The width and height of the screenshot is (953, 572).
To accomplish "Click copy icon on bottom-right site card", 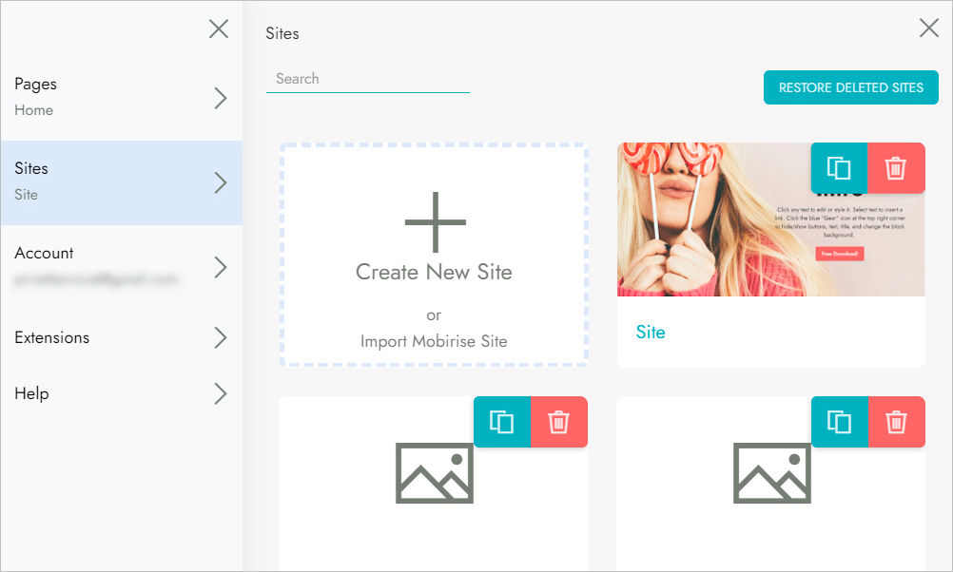I will tap(839, 422).
